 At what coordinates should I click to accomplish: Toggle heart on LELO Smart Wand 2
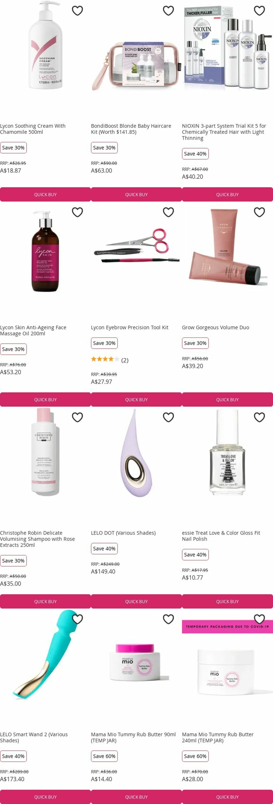point(78,619)
